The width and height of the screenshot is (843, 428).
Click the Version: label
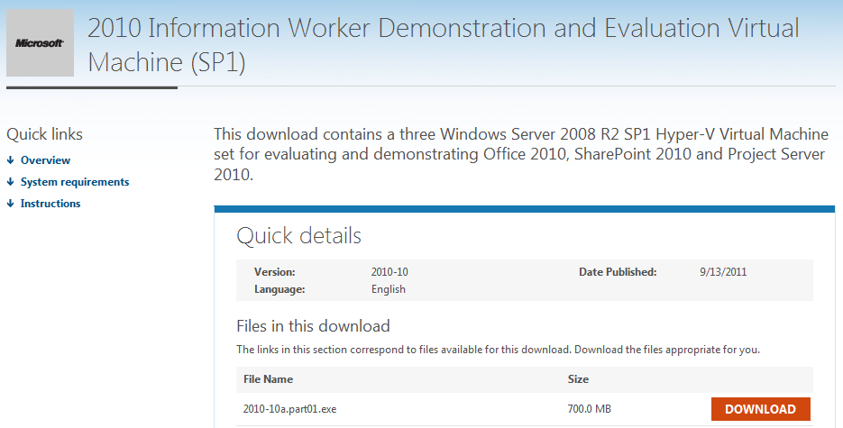pos(275,272)
